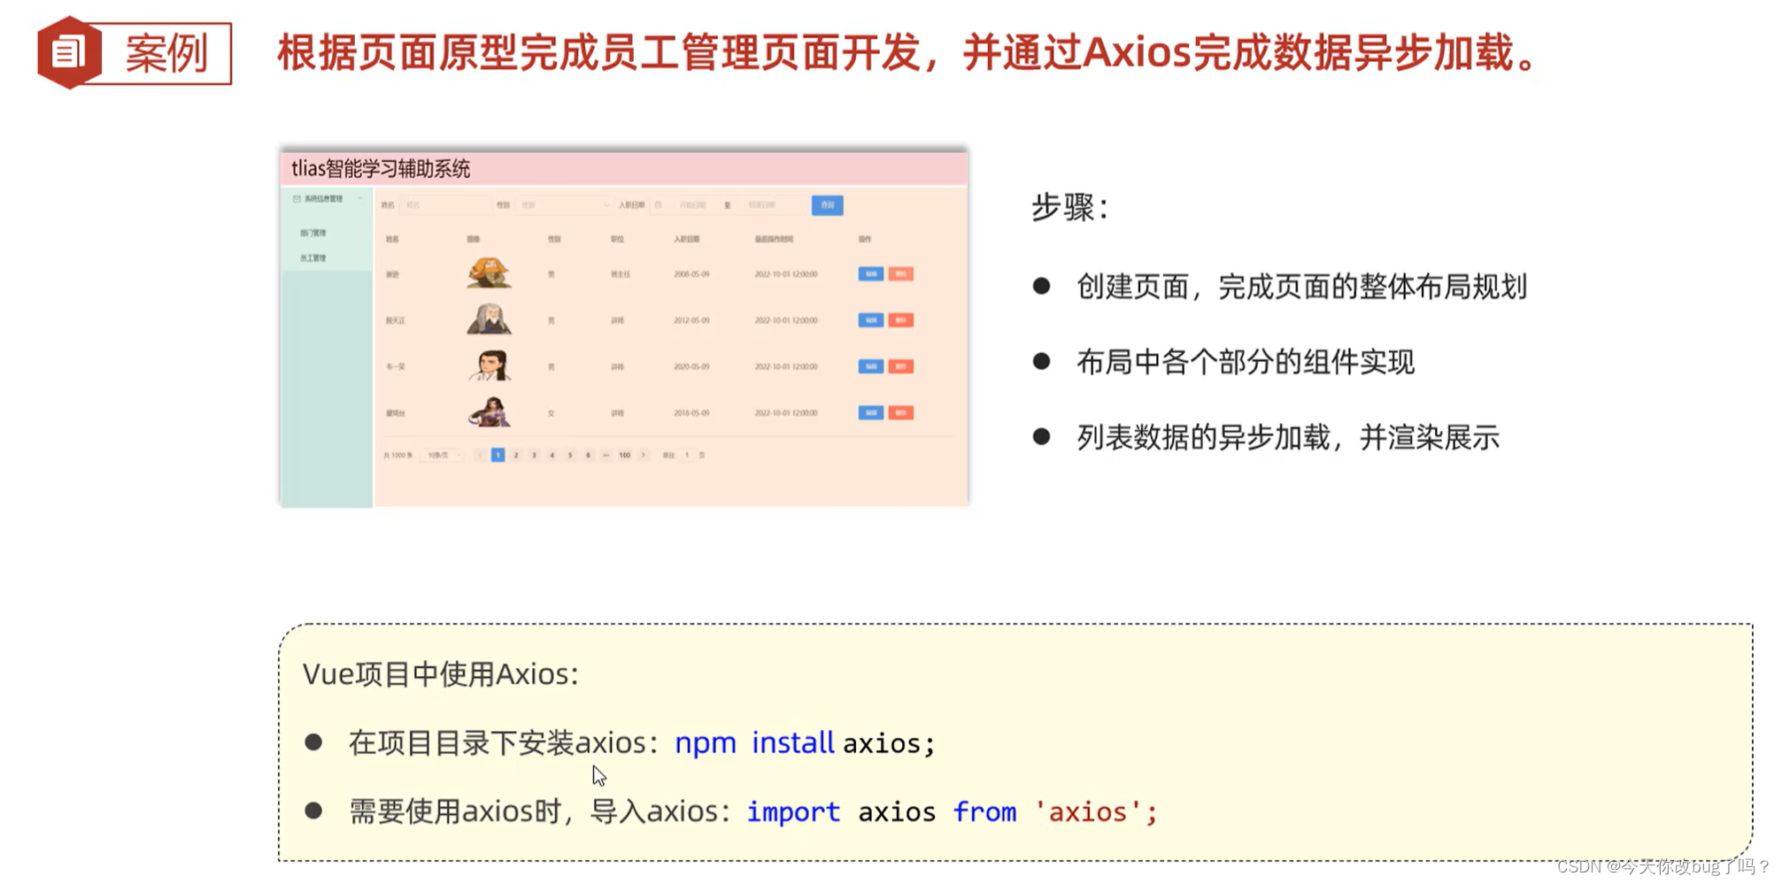Screen dimensions: 1782x884
Task: Click the name cell 殷天正
Action: [x=395, y=320]
